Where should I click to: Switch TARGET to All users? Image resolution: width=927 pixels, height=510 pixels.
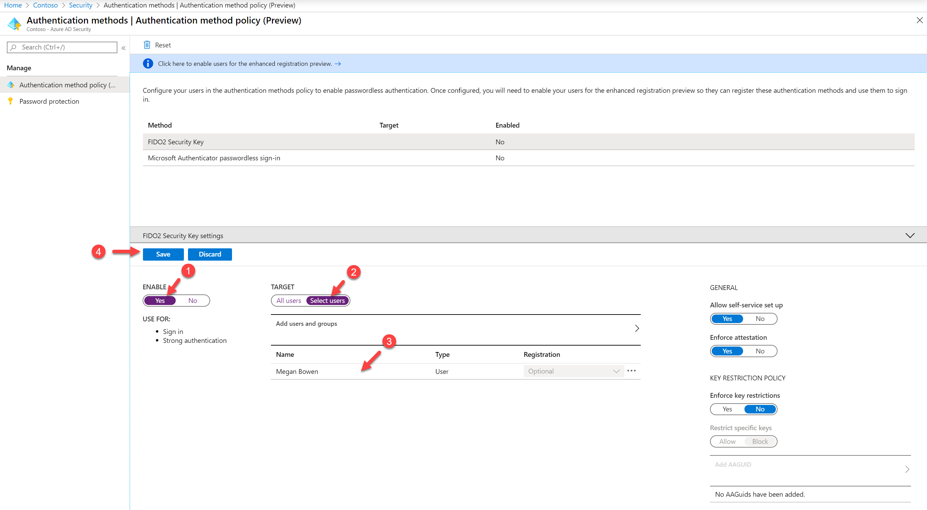pos(289,301)
